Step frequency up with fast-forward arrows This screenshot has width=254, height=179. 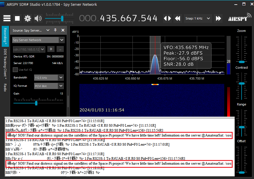(x=218, y=18)
